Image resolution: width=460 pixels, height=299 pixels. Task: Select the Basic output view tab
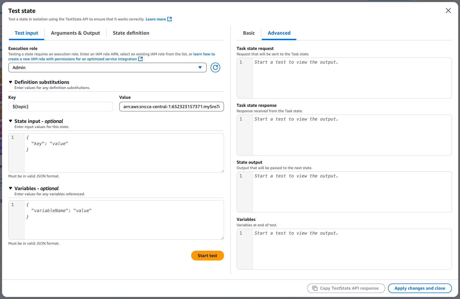(249, 33)
